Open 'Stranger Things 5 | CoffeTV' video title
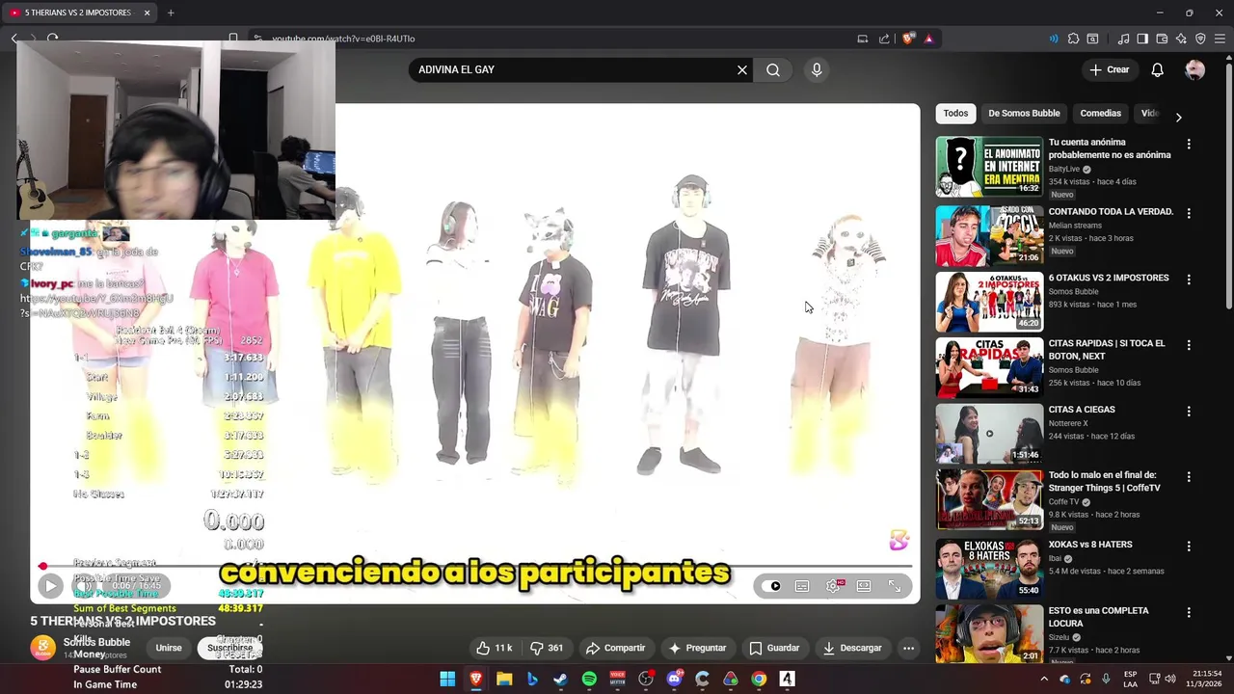 click(1104, 481)
